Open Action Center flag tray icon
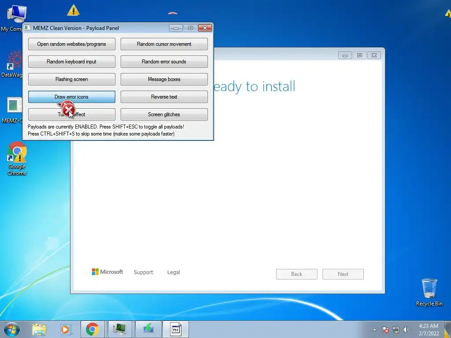 (385, 330)
